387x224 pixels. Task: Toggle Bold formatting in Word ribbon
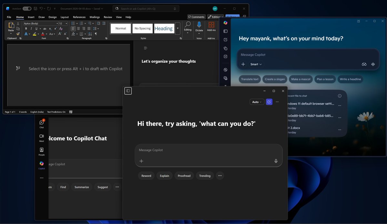(x=26, y=29)
